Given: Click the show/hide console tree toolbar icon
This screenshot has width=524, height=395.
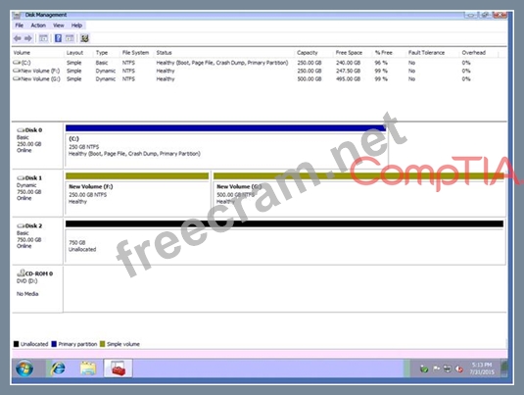Looking at the screenshot, I should coord(43,38).
